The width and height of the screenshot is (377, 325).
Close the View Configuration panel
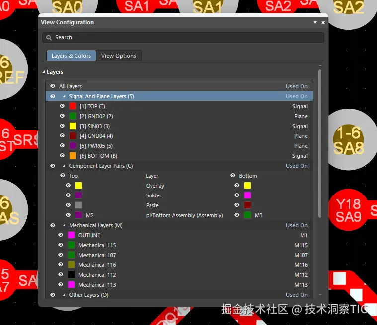tap(323, 23)
